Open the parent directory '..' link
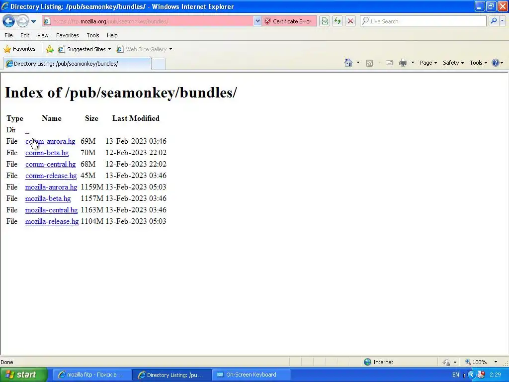 click(27, 130)
